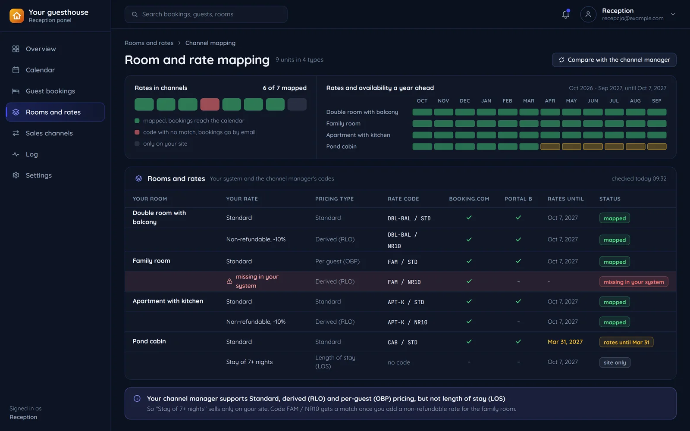
Task: Click the search magnifier icon
Action: point(135,14)
